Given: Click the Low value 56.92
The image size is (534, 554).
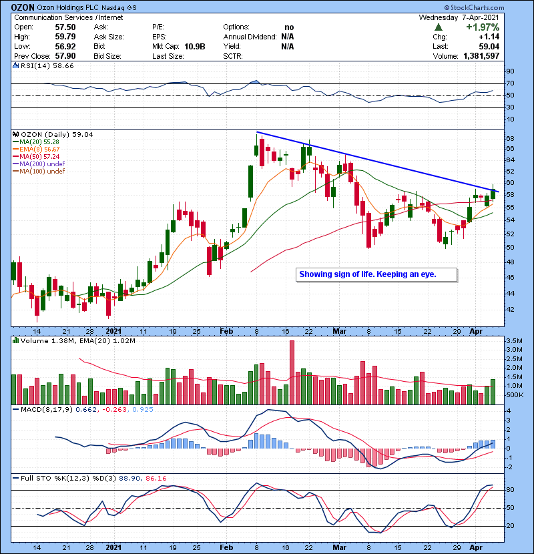Looking at the screenshot, I should [x=65, y=47].
